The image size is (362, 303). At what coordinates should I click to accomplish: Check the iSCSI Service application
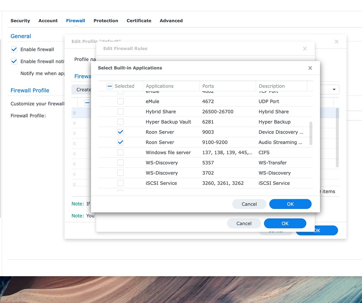tap(120, 183)
